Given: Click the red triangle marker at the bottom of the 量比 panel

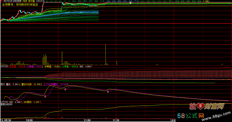Looking at the screenshot, I should [17, 100].
